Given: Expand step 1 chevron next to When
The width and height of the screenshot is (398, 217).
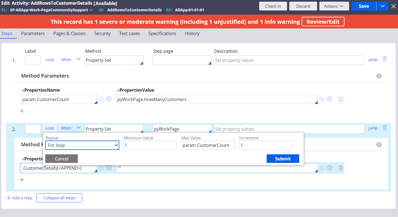Looking at the screenshot, I should 78,59.
